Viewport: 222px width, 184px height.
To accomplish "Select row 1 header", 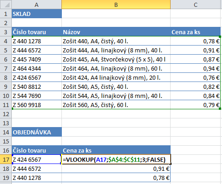I will 6,14.
